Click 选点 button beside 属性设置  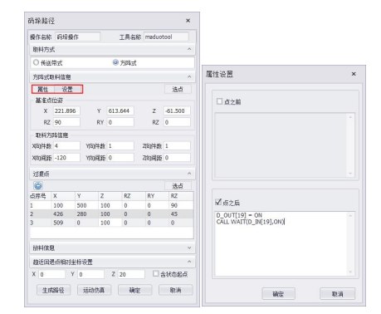(178, 89)
